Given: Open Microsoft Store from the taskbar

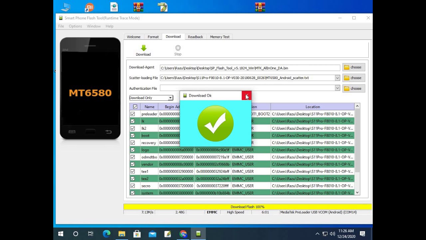Looking at the screenshot, I should pos(137,234).
